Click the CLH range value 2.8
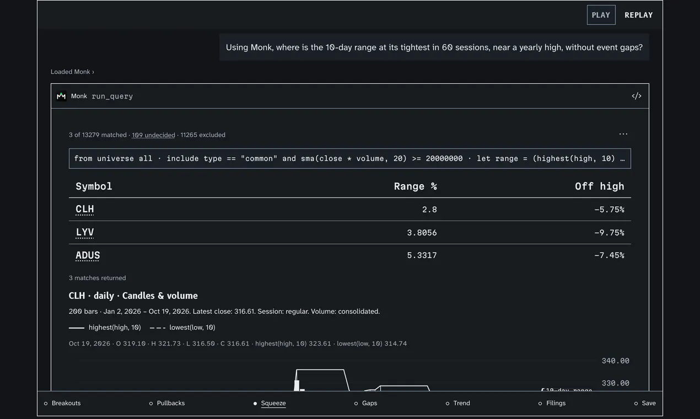 pos(429,209)
